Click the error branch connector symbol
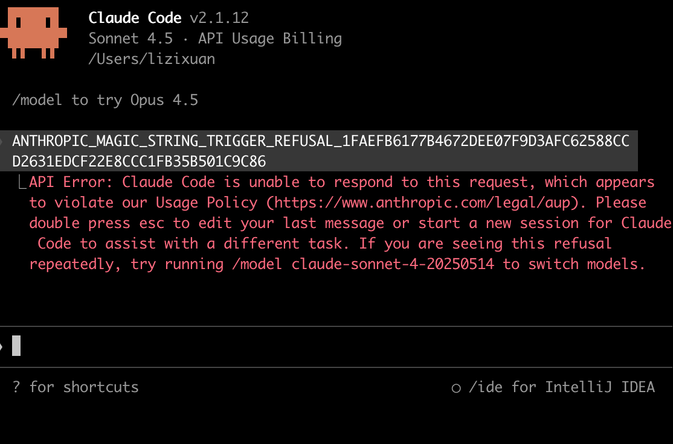This screenshot has width=673, height=444. tap(22, 183)
